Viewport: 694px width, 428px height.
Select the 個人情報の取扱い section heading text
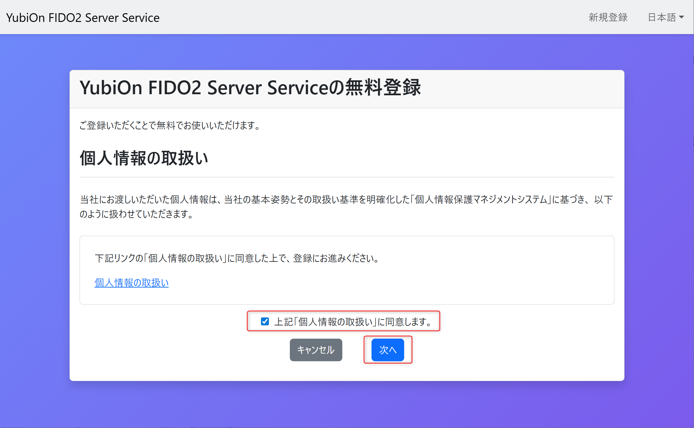click(144, 158)
